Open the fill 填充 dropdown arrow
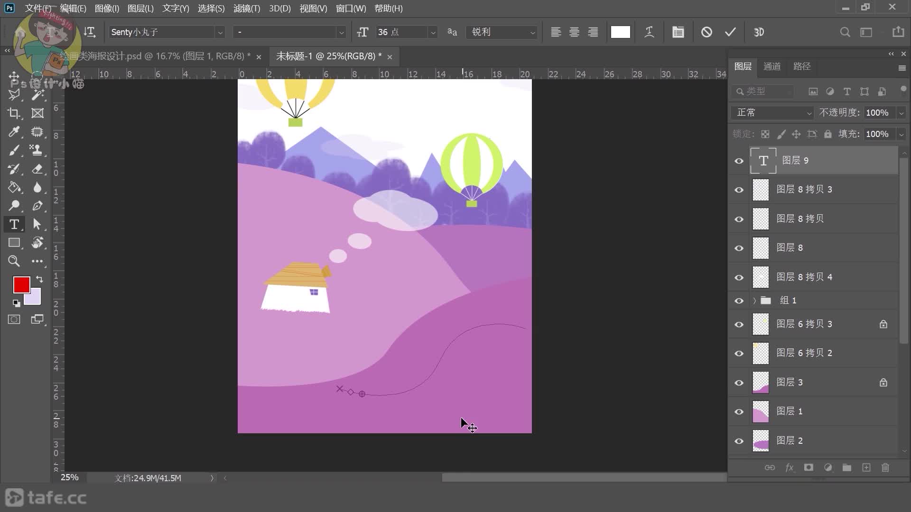This screenshot has width=911, height=512. pyautogui.click(x=901, y=134)
